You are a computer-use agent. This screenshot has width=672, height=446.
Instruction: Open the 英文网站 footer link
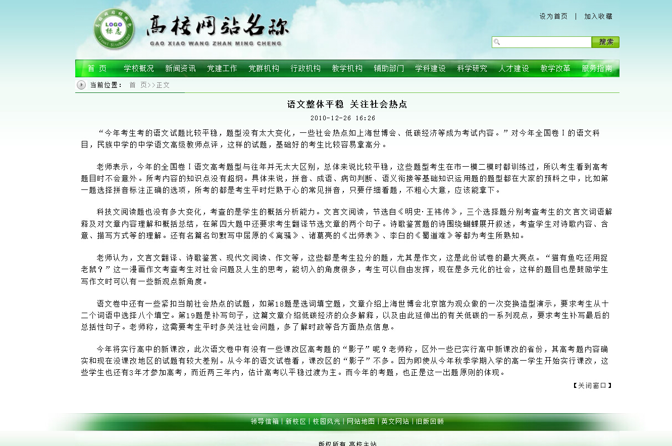point(395,421)
